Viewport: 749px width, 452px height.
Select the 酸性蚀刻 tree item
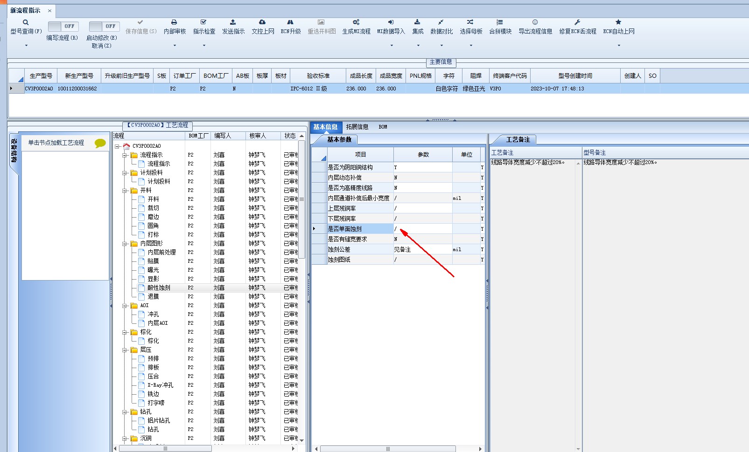point(159,288)
